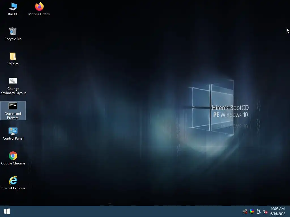Select Google Chrome desktop shortcut

(x=13, y=158)
